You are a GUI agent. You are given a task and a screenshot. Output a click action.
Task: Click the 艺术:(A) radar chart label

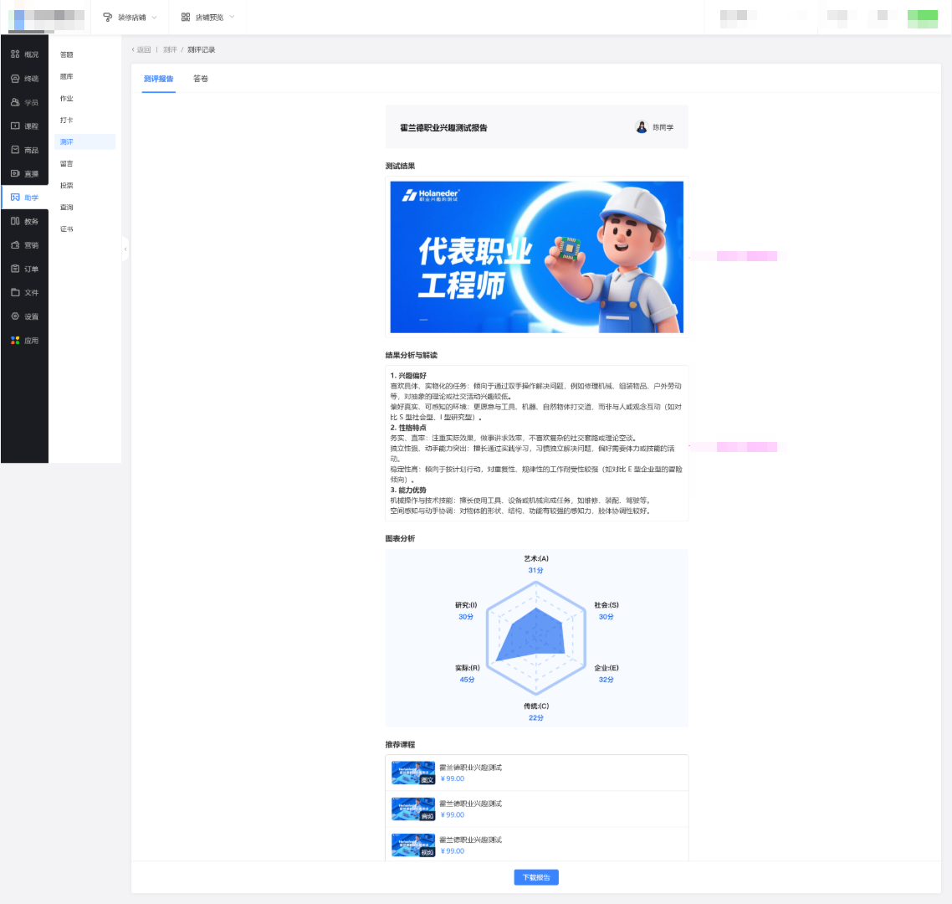(x=536, y=558)
